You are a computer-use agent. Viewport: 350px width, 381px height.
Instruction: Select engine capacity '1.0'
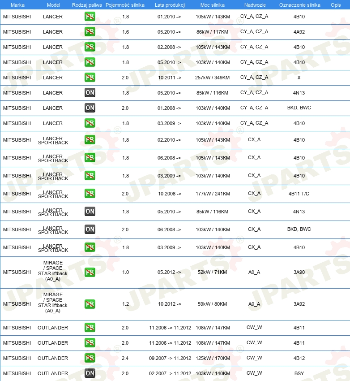click(125, 272)
